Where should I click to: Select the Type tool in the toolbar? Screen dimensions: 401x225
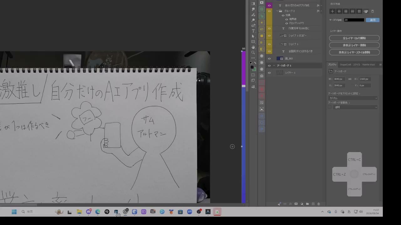pos(253,31)
